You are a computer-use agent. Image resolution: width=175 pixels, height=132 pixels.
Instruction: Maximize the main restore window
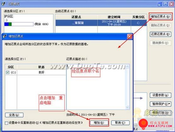(x=166, y=4)
